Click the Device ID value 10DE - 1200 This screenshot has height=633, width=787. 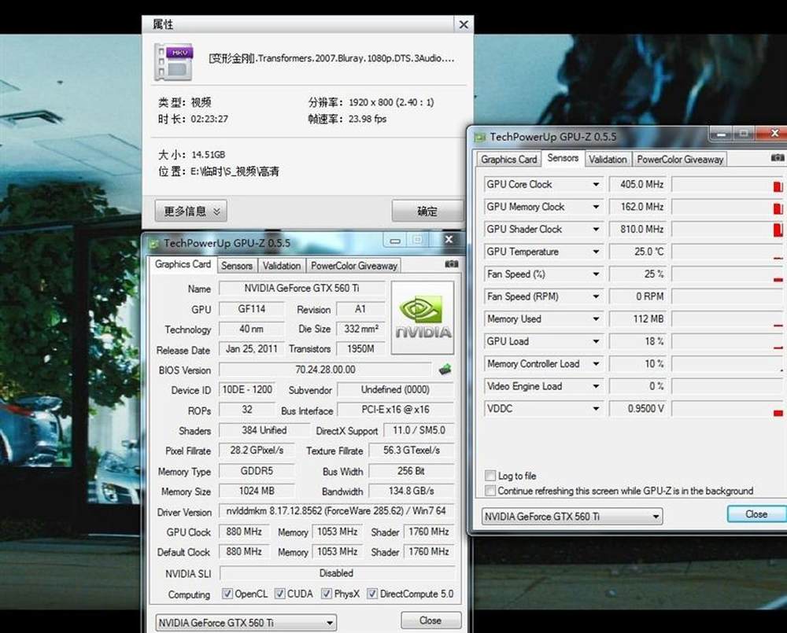click(247, 389)
